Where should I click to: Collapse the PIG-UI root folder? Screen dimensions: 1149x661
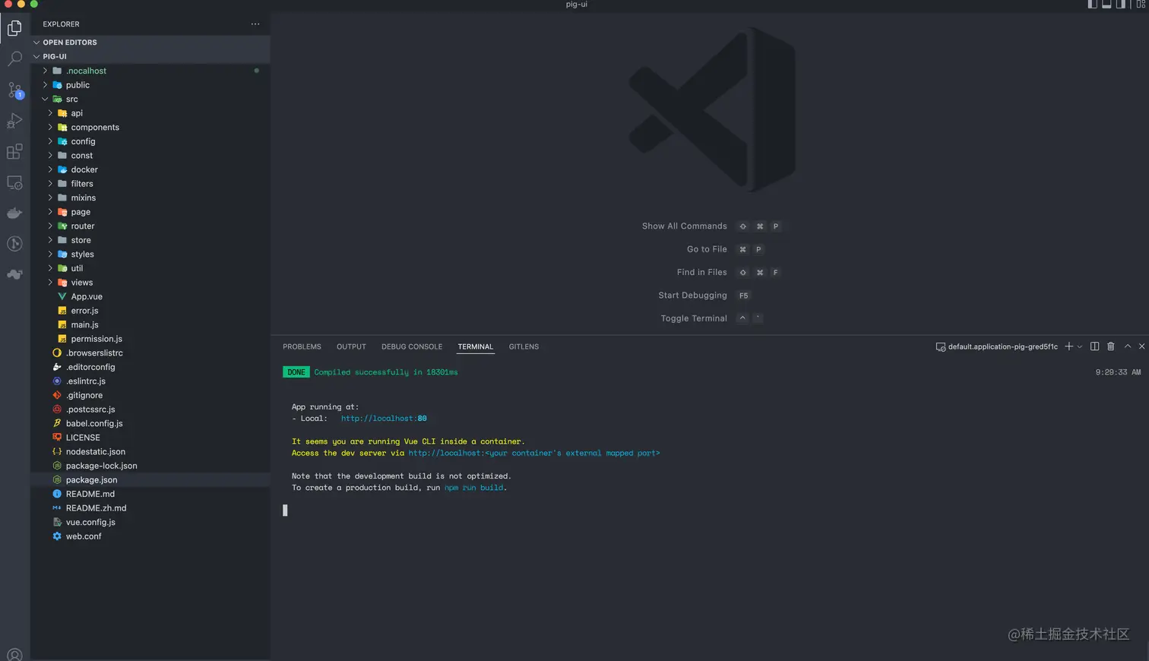tap(150, 56)
